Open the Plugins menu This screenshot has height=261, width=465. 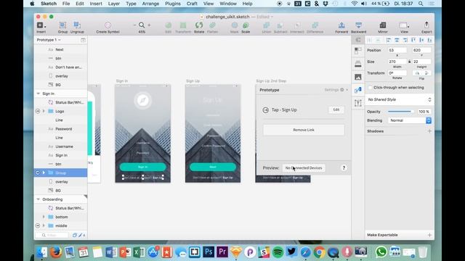[x=173, y=4]
